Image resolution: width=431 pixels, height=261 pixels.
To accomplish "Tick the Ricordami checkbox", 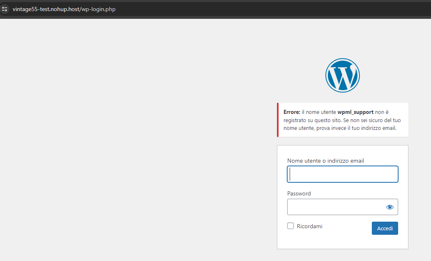I will click(290, 226).
